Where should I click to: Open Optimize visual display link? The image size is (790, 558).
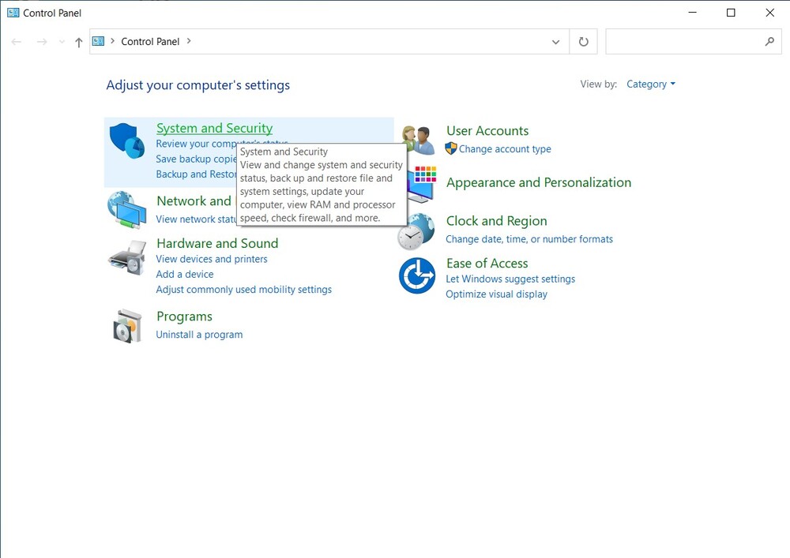click(496, 294)
